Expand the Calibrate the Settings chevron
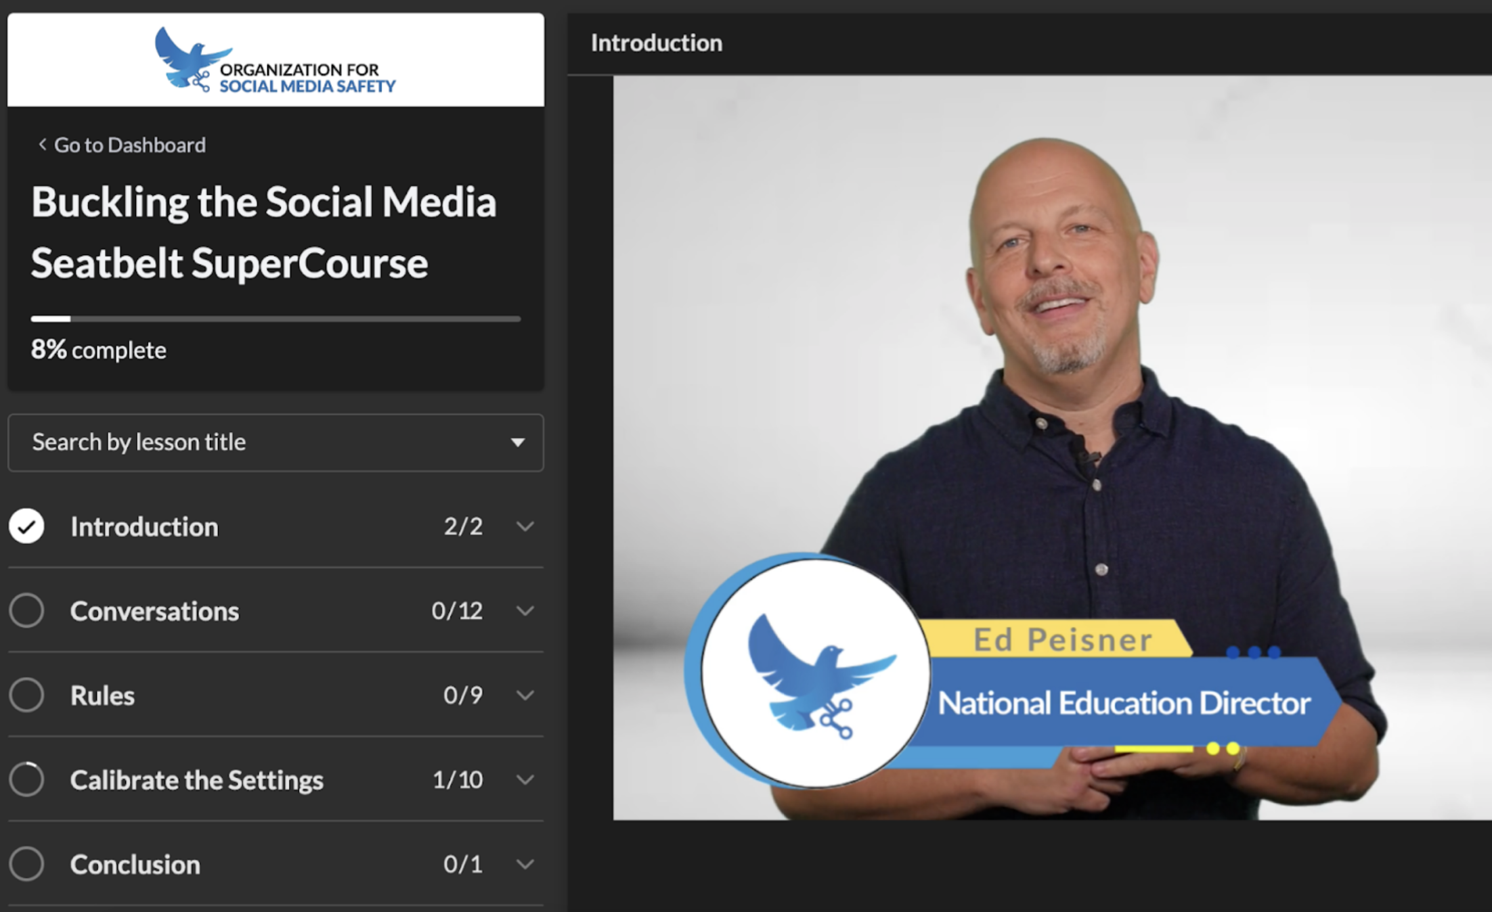1492x912 pixels. [x=525, y=779]
